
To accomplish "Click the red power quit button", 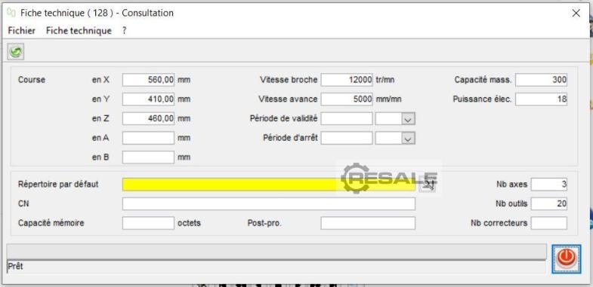I will pyautogui.click(x=566, y=259).
